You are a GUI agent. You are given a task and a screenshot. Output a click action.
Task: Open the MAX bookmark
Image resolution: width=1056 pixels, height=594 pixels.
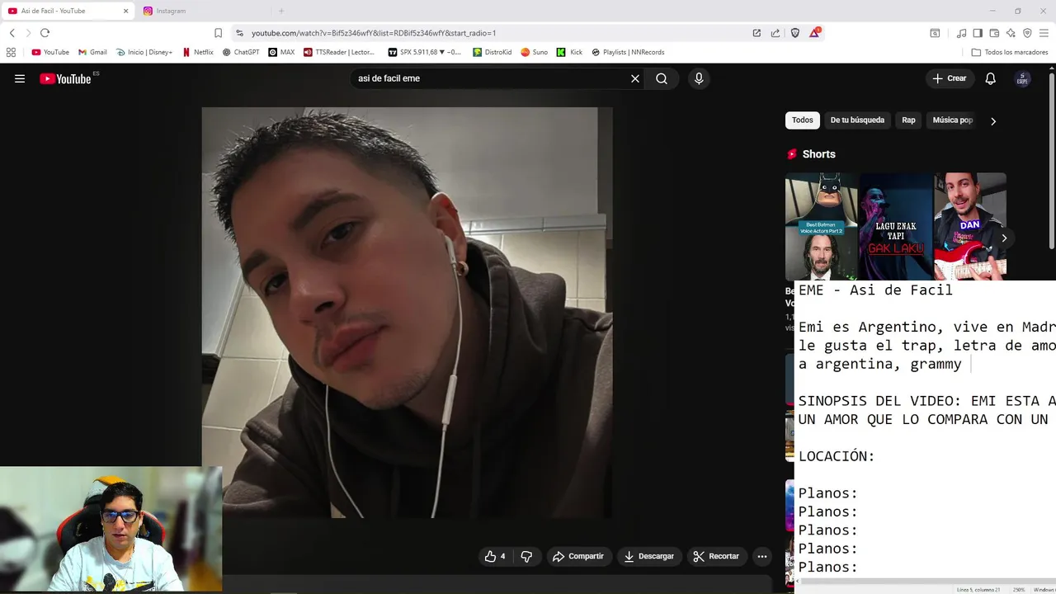281,52
